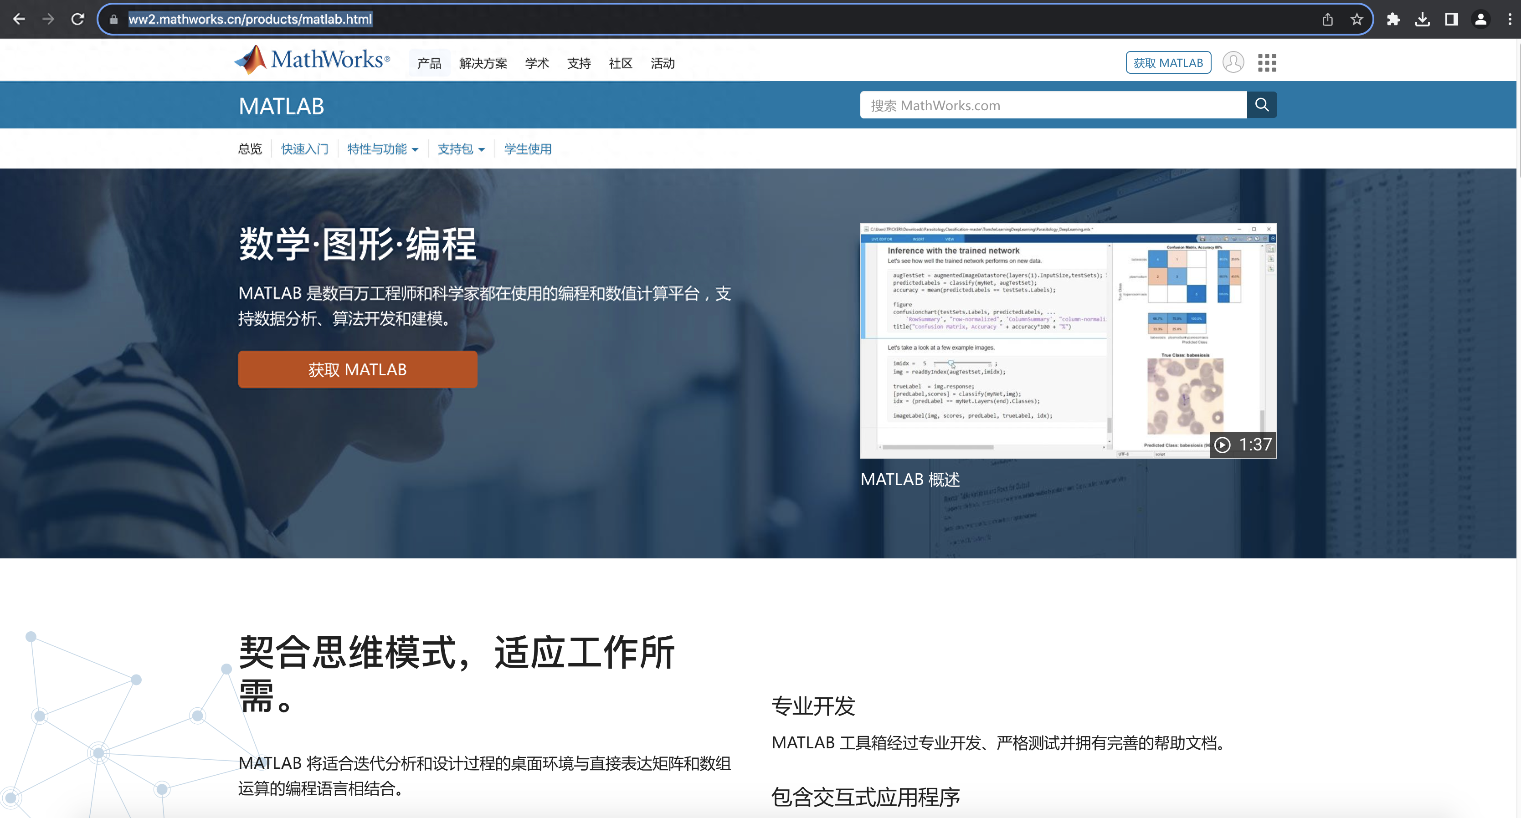This screenshot has height=818, width=1521.
Task: Open the Chrome three-dot menu
Action: pyautogui.click(x=1509, y=20)
